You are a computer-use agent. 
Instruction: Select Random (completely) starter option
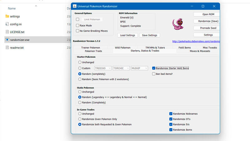[x=80, y=74]
